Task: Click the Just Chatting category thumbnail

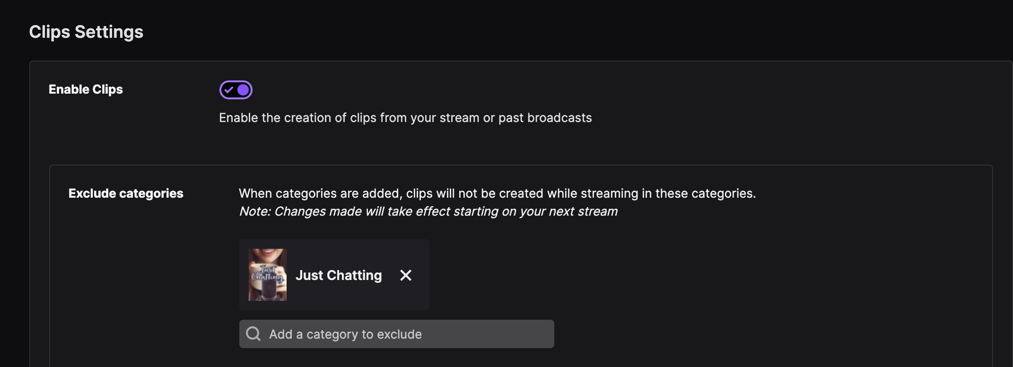Action: pos(268,275)
